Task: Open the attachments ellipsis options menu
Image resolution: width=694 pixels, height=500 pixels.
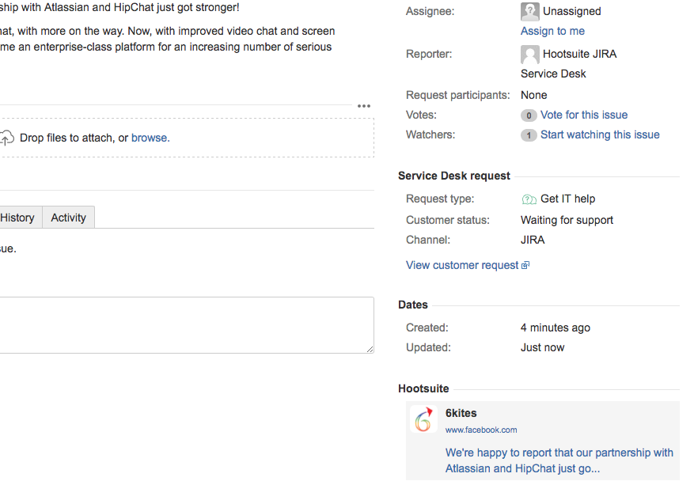Action: click(x=364, y=106)
